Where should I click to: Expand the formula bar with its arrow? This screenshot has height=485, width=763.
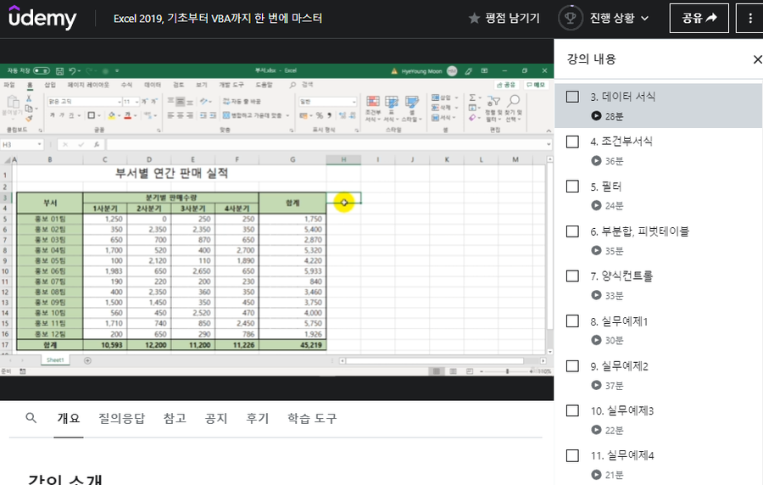(549, 144)
